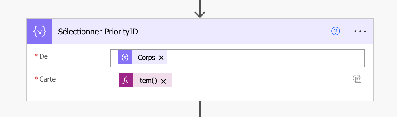Click the fx expression icon in Carte
Image resolution: width=397 pixels, height=117 pixels.
(126, 81)
